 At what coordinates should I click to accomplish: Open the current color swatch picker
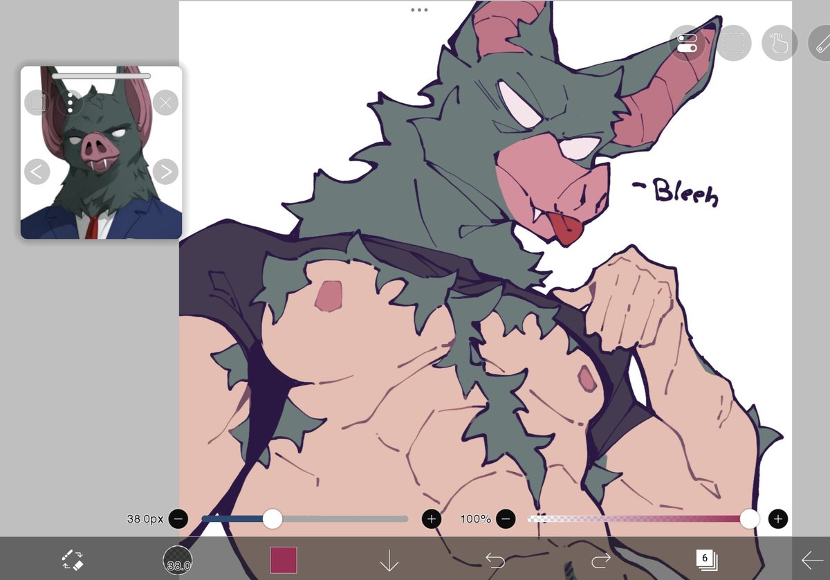[283, 560]
